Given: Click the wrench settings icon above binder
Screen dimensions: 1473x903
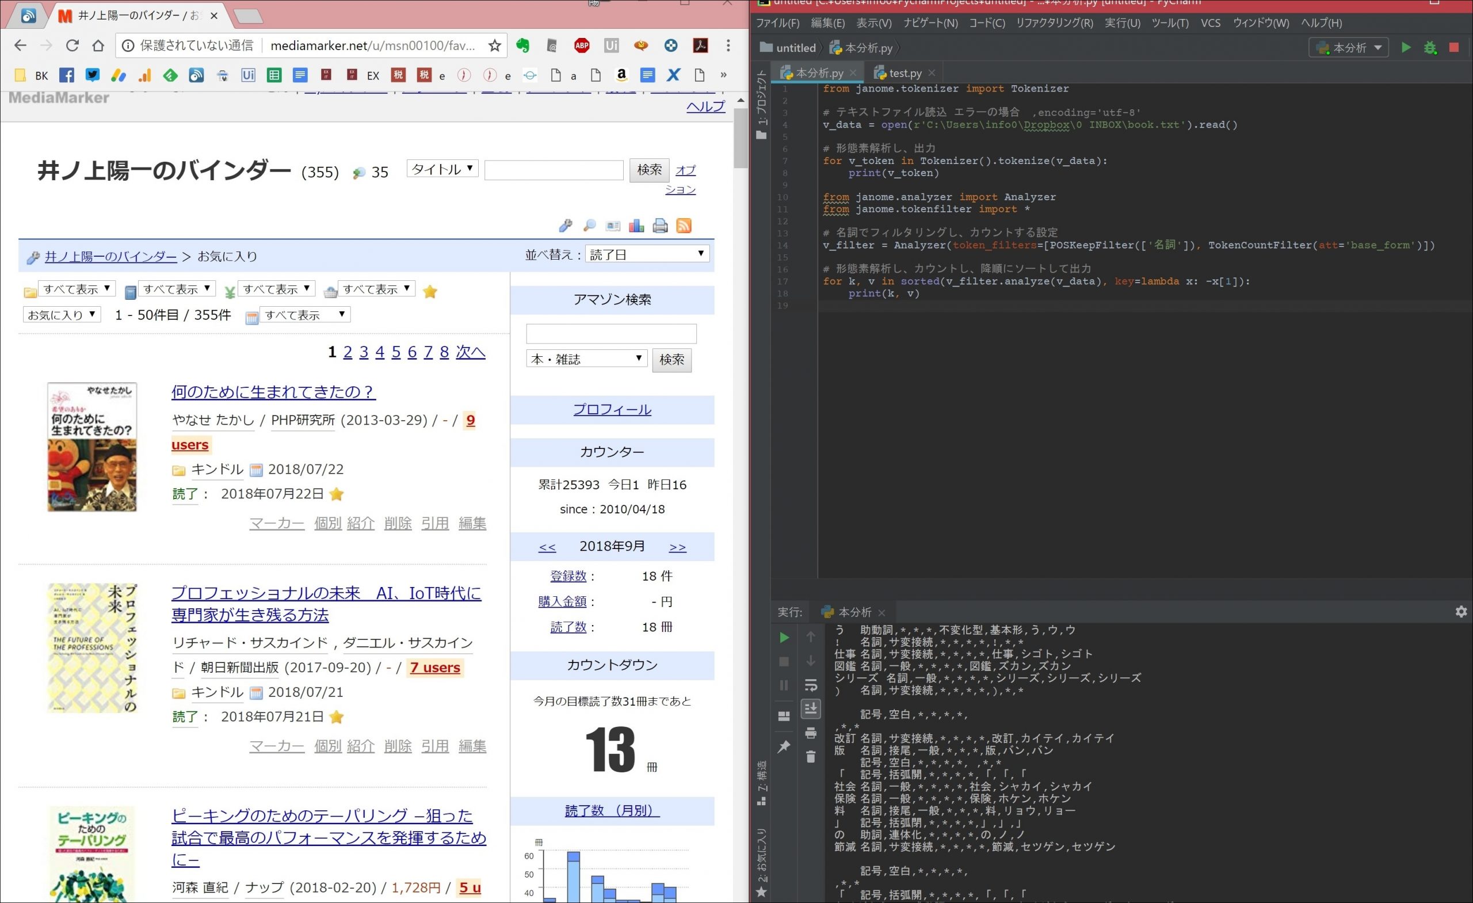Looking at the screenshot, I should pyautogui.click(x=566, y=226).
